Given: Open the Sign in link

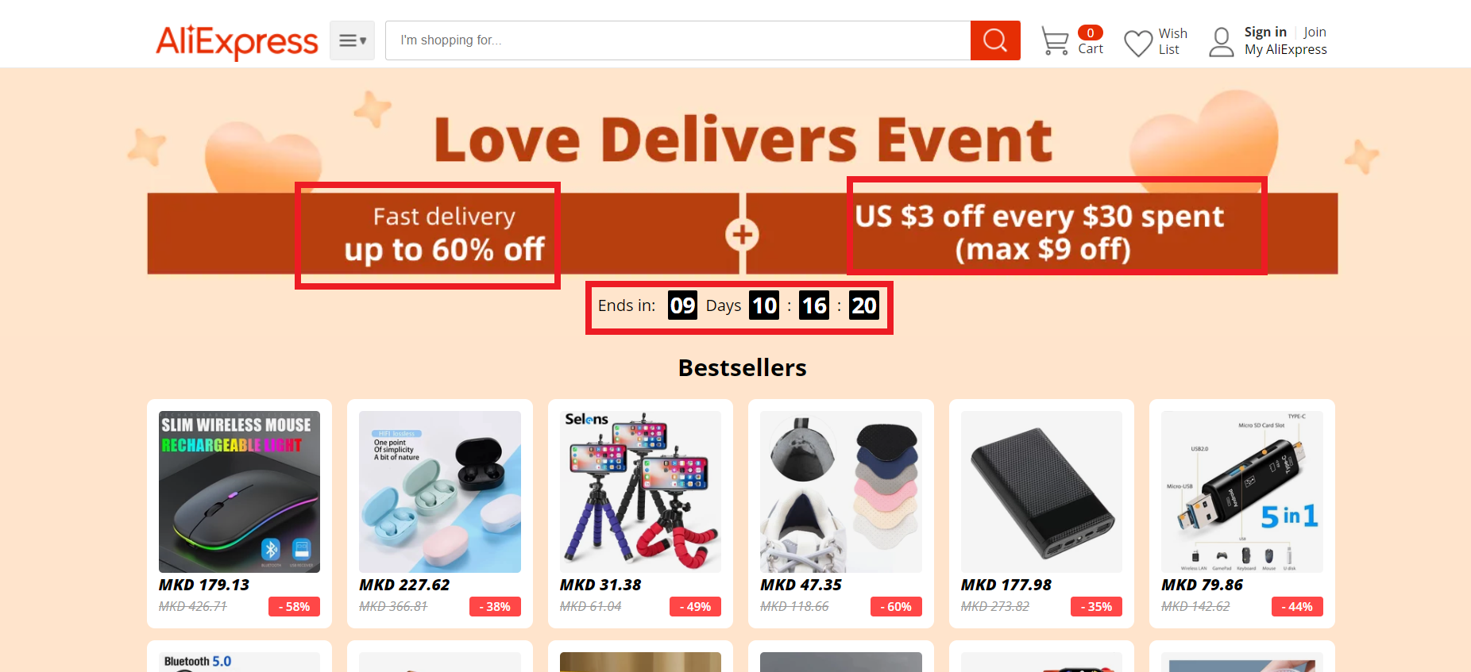Looking at the screenshot, I should (x=1265, y=32).
